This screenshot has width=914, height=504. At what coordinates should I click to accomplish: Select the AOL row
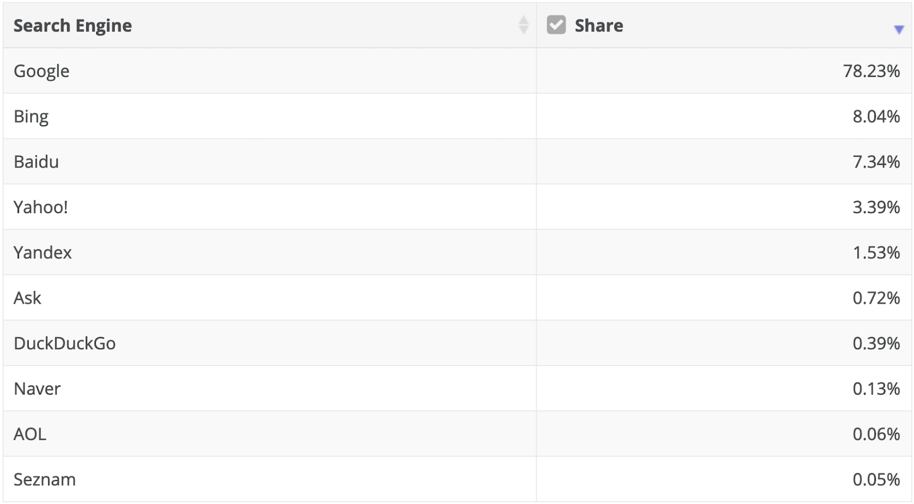pos(30,434)
